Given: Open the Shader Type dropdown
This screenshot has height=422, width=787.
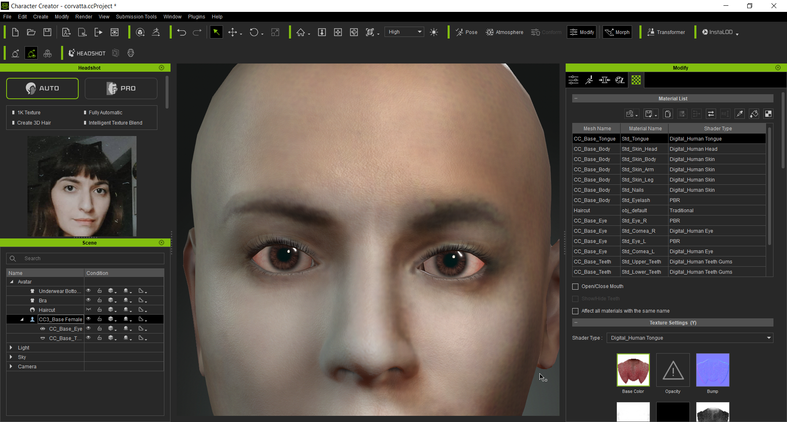Looking at the screenshot, I should (690, 338).
